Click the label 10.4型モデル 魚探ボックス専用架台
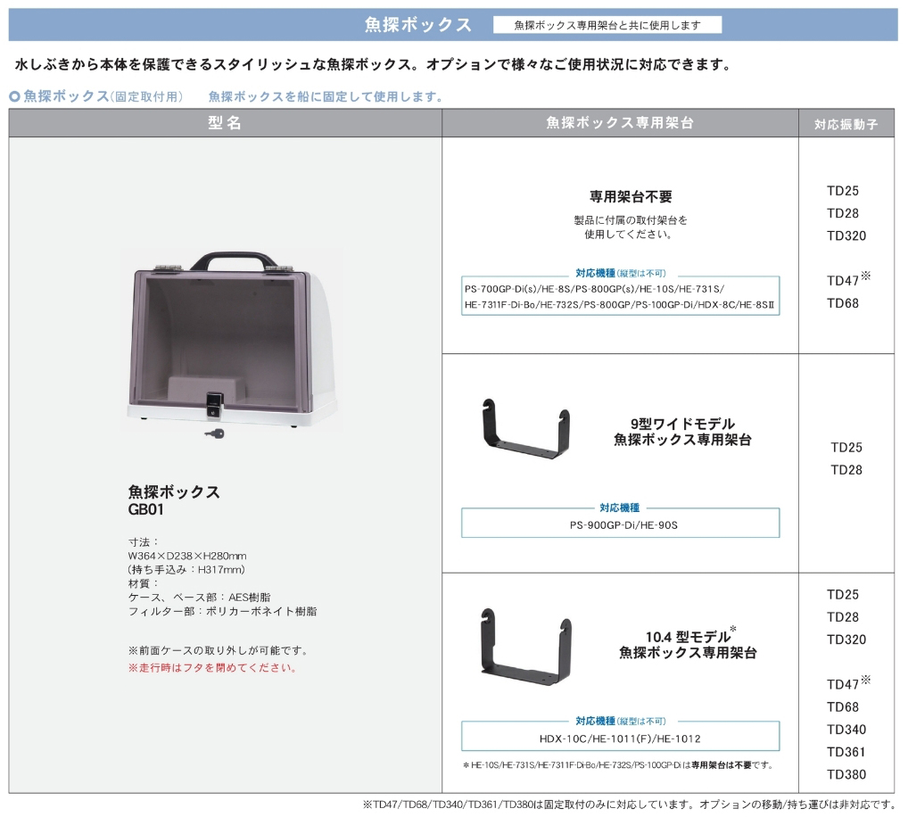The image size is (908, 817). [688, 644]
